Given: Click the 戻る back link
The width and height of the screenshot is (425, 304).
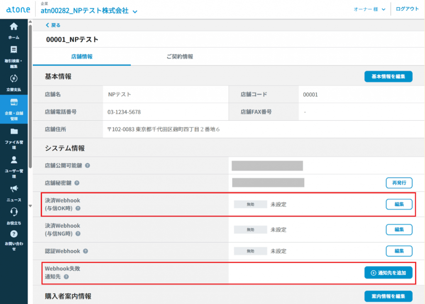Looking at the screenshot, I should click(53, 25).
